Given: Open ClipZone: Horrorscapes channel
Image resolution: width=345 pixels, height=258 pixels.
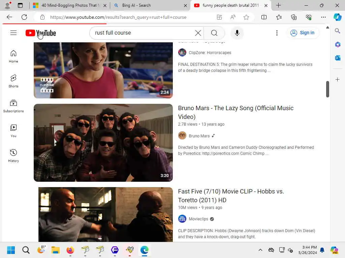Looking at the screenshot, I should click(x=210, y=53).
